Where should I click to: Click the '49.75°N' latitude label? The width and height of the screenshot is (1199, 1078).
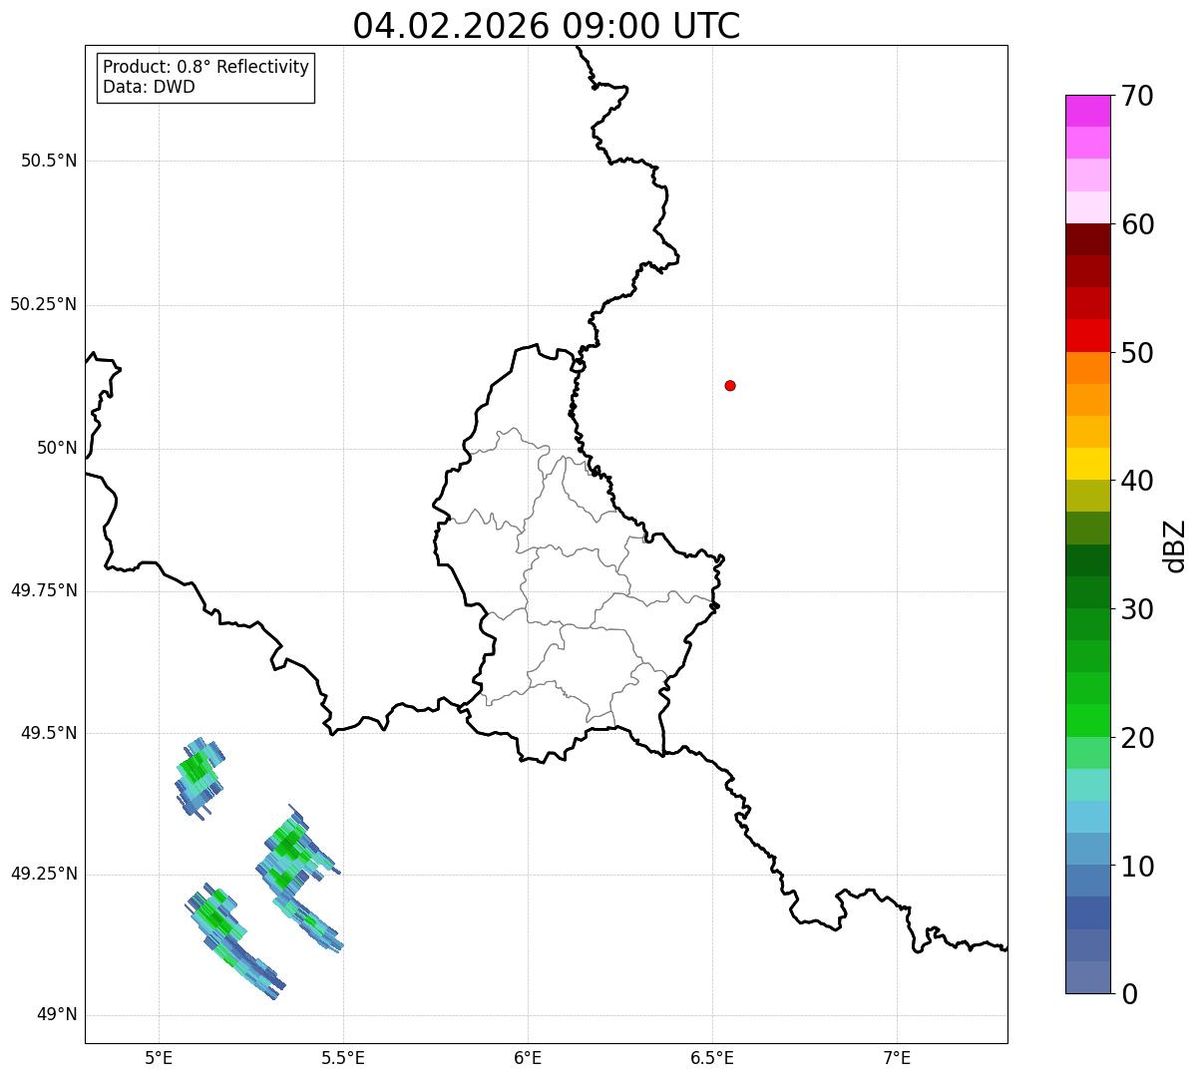(44, 590)
